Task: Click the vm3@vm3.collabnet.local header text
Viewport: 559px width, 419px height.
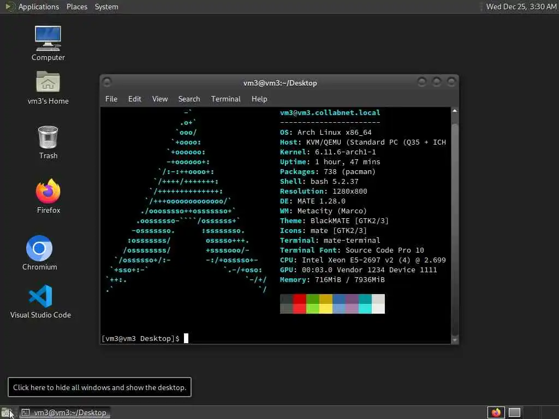Action: coord(330,112)
